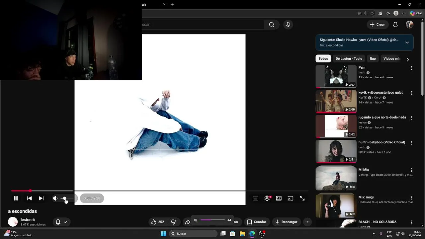The width and height of the screenshot is (425, 239).
Task: Open options for the Pain video
Action: (x=412, y=68)
